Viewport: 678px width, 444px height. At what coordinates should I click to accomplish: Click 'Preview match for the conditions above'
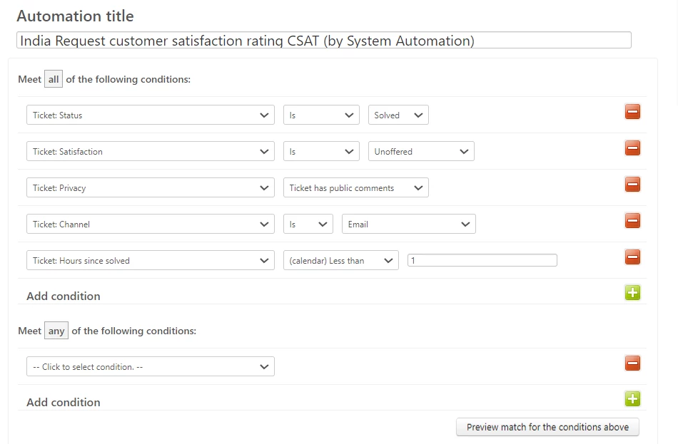547,427
